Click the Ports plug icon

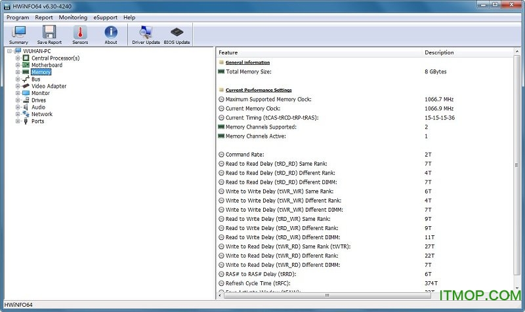point(26,121)
